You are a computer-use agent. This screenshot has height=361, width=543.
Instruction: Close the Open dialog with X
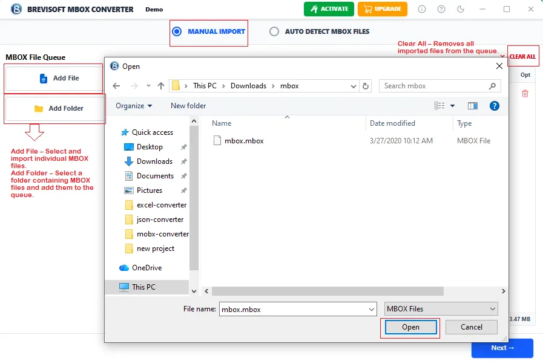pos(499,66)
